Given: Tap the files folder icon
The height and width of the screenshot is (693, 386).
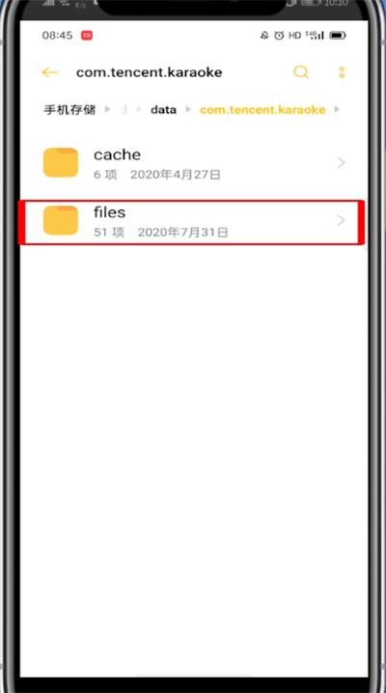Looking at the screenshot, I should point(61,220).
